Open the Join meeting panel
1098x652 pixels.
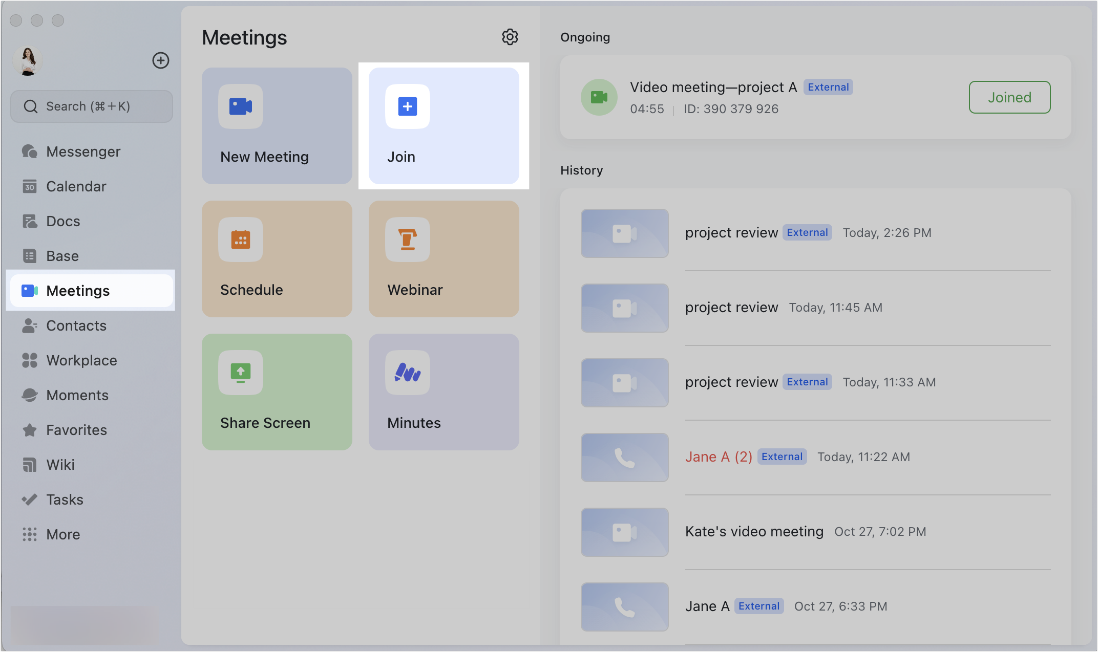444,125
